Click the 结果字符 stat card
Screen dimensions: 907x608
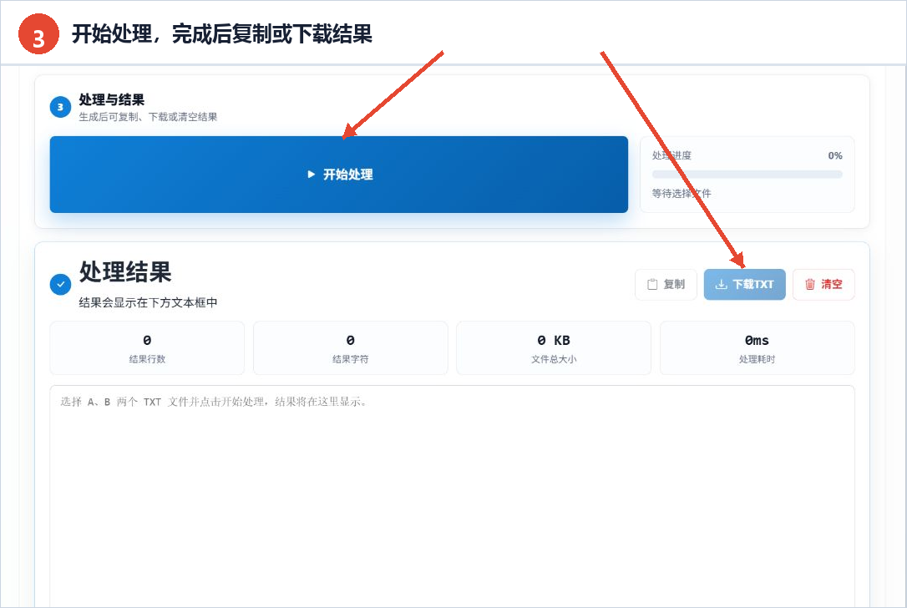[x=351, y=347]
